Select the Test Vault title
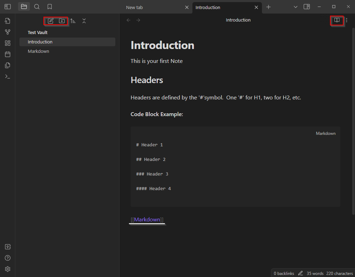 tap(38, 32)
